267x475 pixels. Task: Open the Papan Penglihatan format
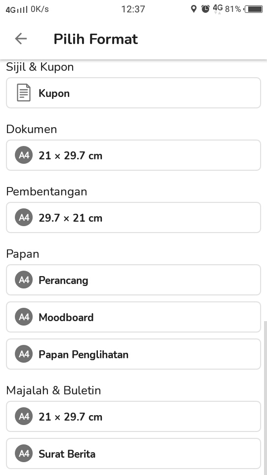point(133,354)
